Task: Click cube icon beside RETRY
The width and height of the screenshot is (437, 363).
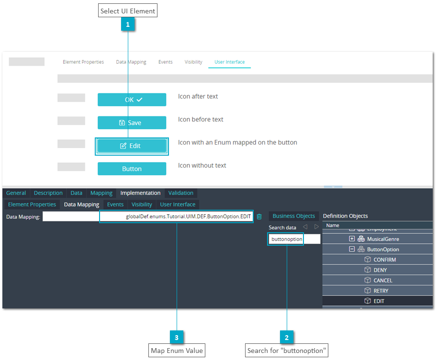Action: point(368,291)
